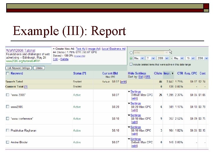213x160 pixels.
Task: Check the Andrei Broder keyword checkbox
Action: pos(8,142)
